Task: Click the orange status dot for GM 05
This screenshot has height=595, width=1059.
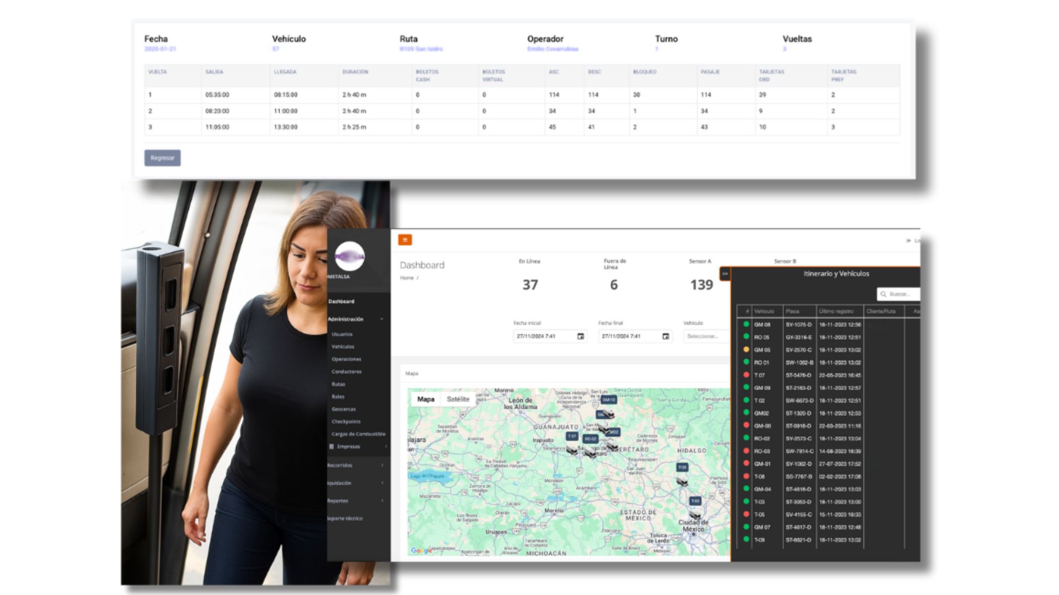Action: click(x=746, y=350)
